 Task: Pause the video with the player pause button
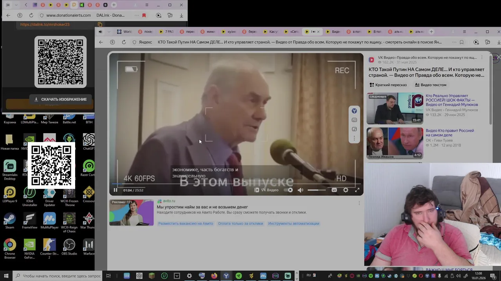[x=115, y=190]
